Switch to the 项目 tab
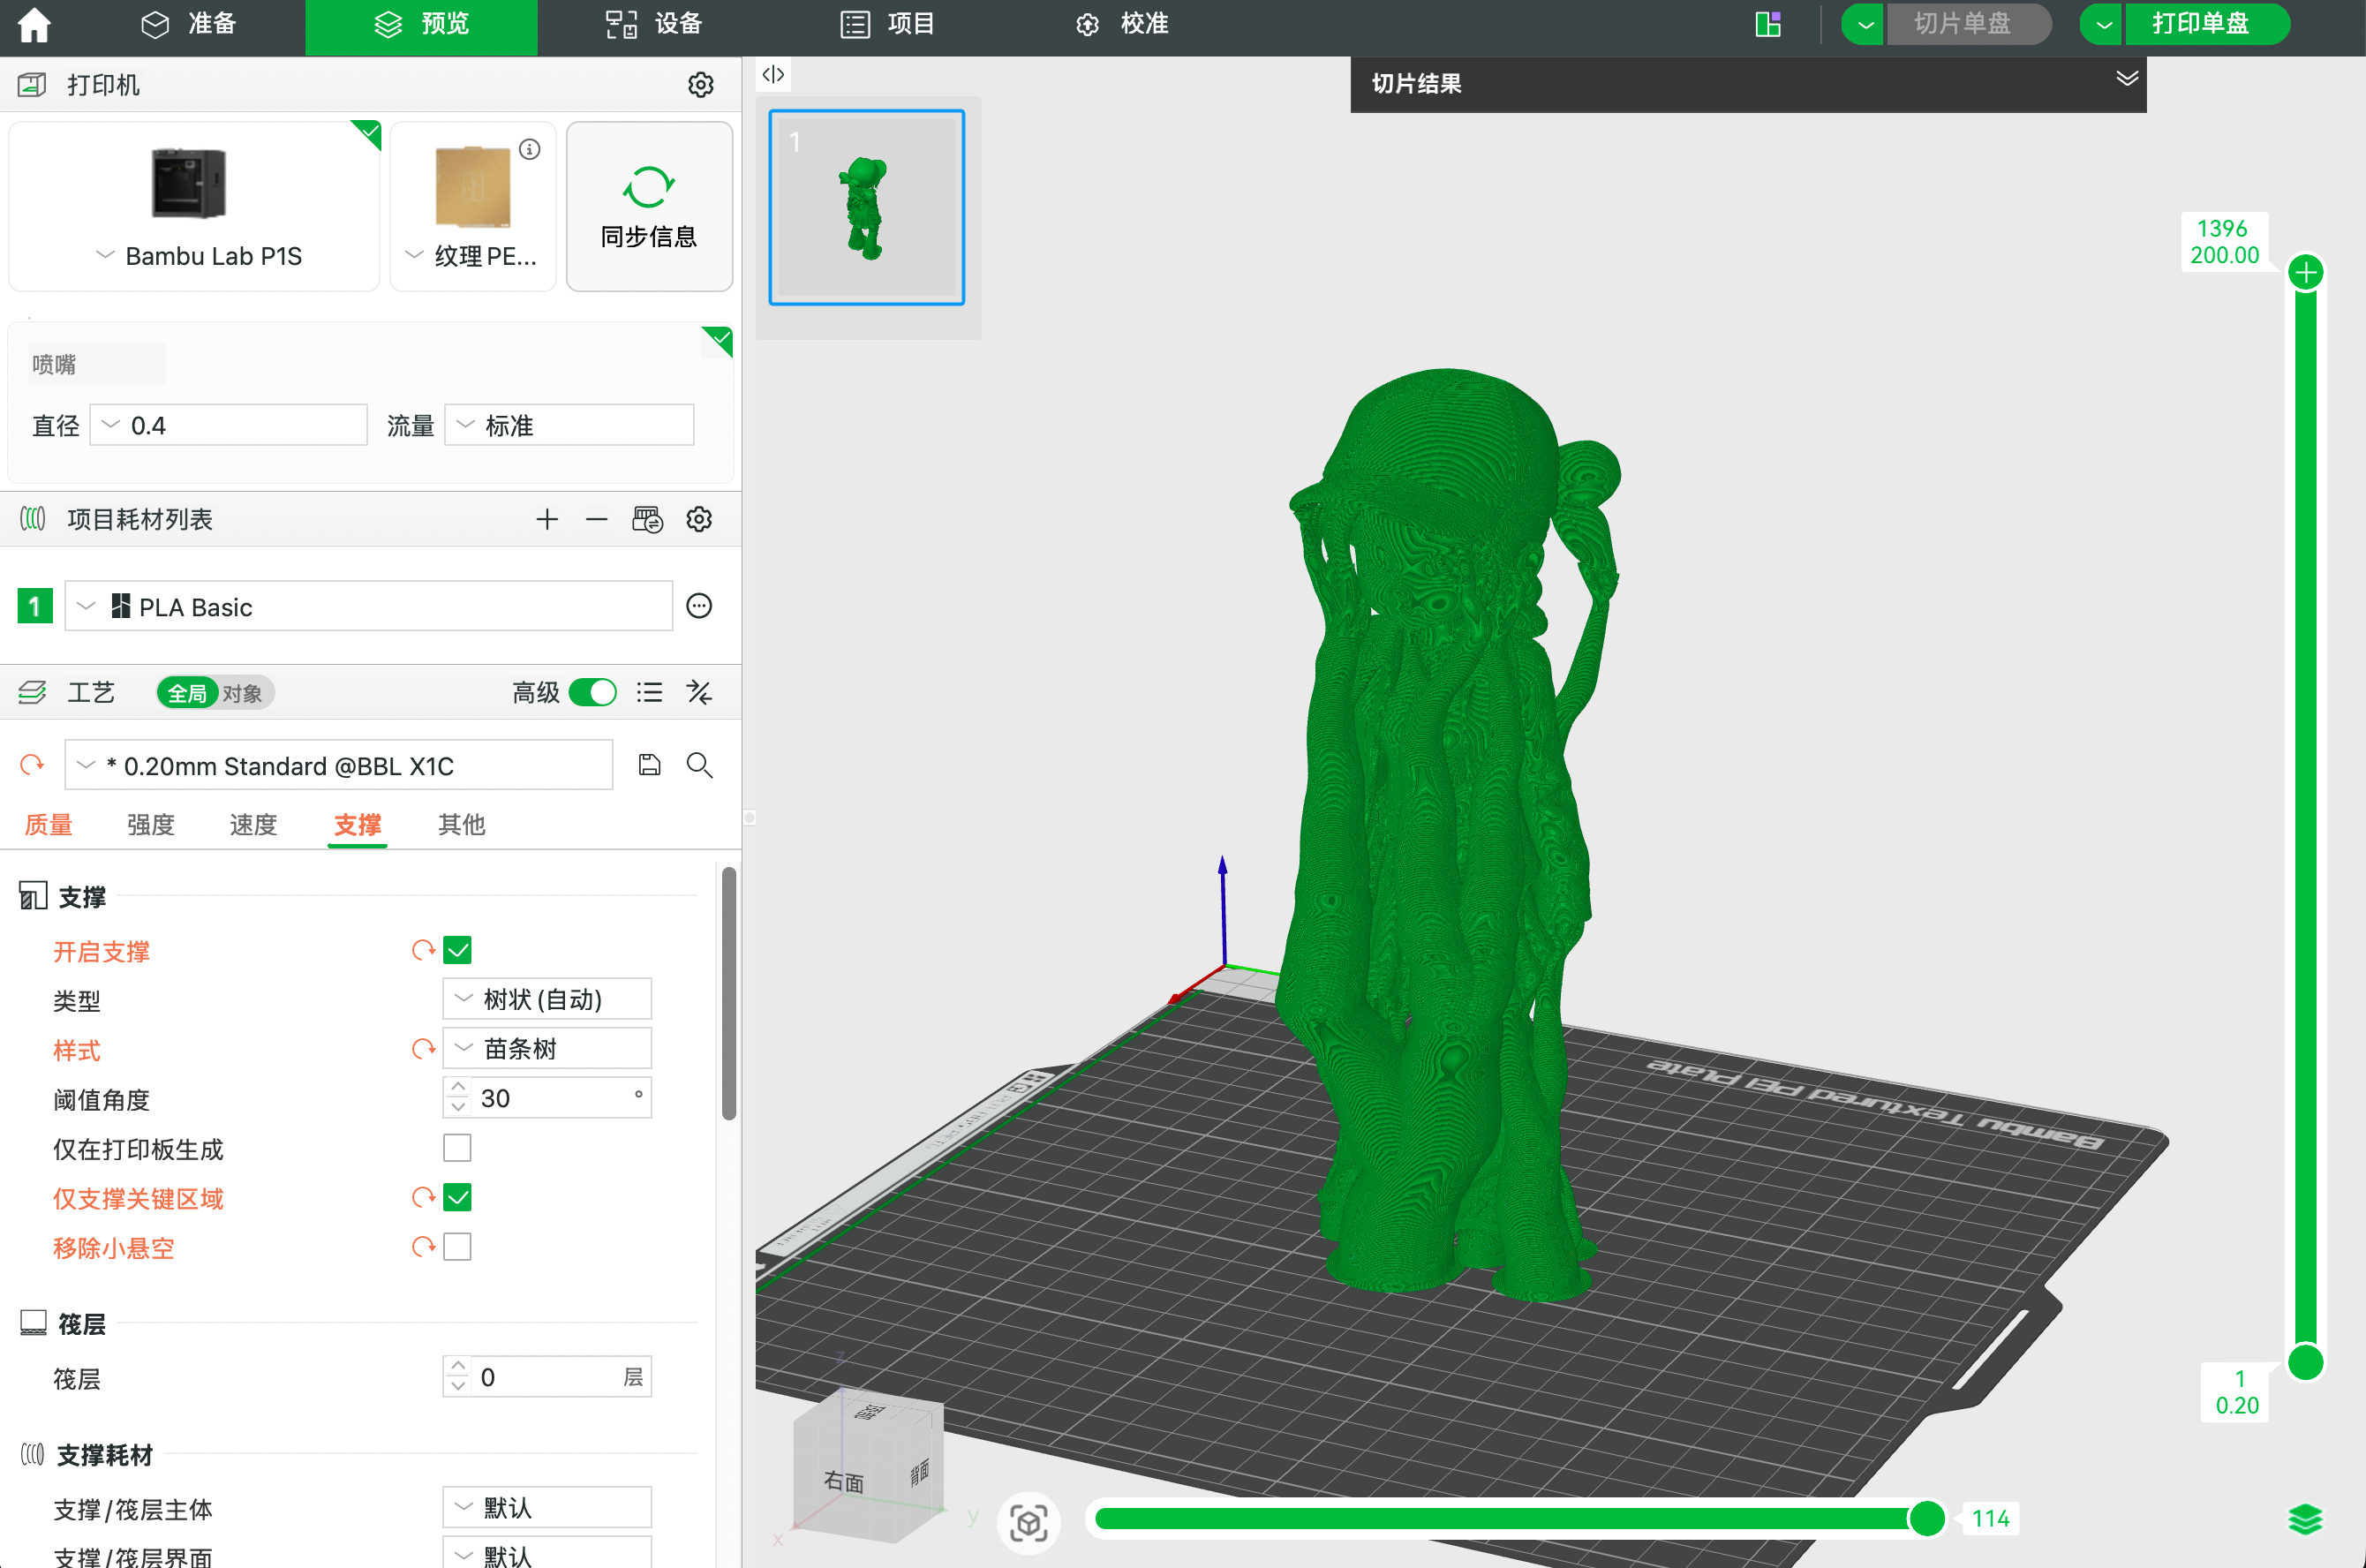The width and height of the screenshot is (2366, 1568). (887, 24)
